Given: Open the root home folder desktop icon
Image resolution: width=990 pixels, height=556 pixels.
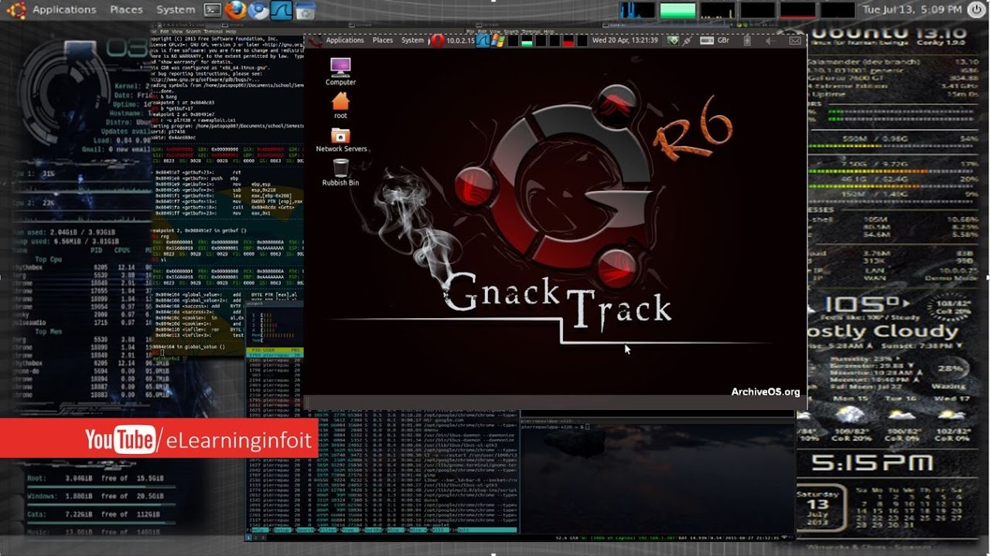Looking at the screenshot, I should [x=340, y=105].
